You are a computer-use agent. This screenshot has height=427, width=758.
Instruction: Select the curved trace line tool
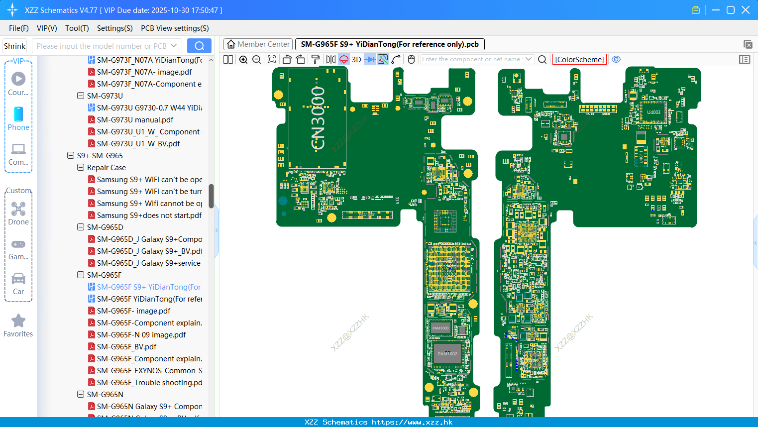(396, 59)
